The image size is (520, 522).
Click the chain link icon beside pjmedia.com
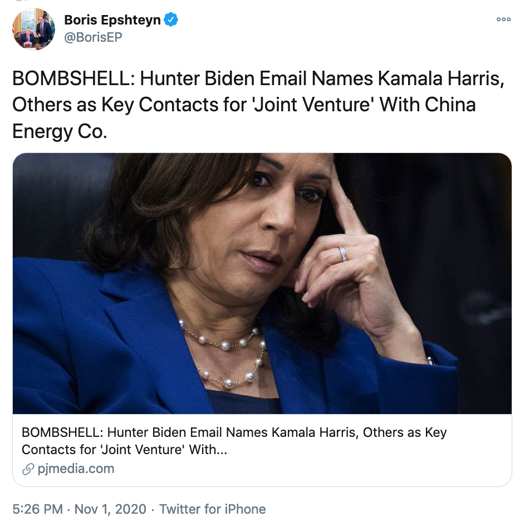click(28, 469)
